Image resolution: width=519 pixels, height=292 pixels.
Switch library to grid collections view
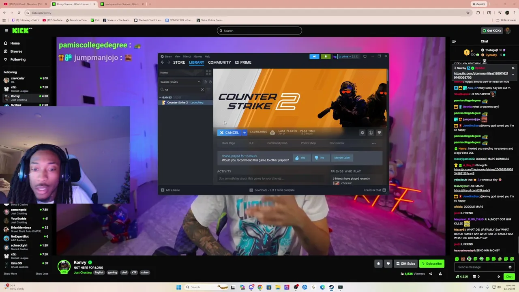coord(208,73)
